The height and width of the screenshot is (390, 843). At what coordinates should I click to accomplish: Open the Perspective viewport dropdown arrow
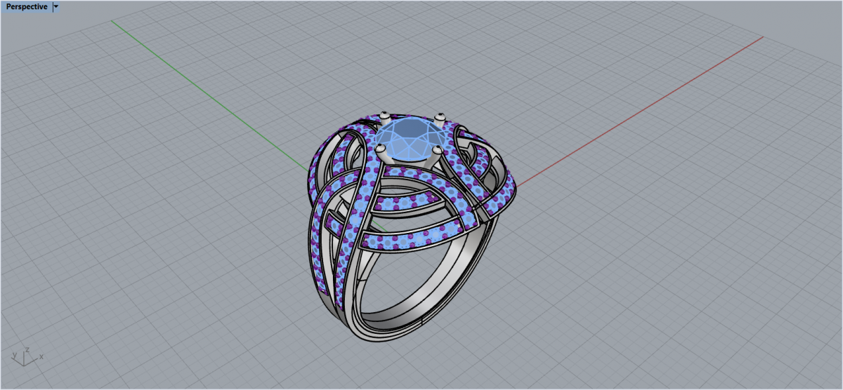(x=56, y=6)
